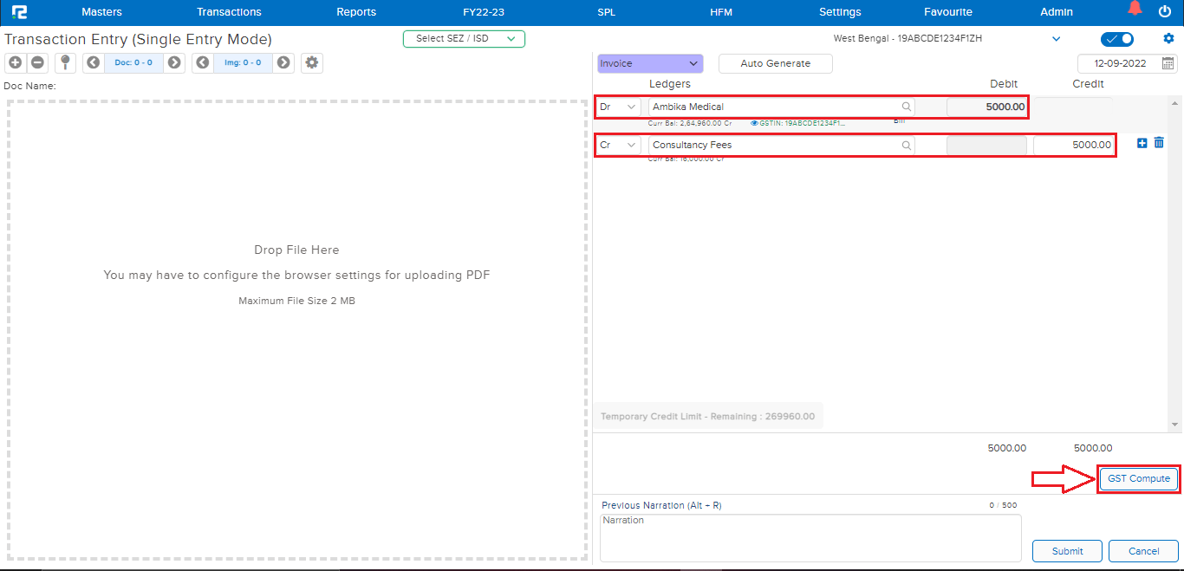
Task: Delete the Consultancy Fees row
Action: tap(1159, 143)
